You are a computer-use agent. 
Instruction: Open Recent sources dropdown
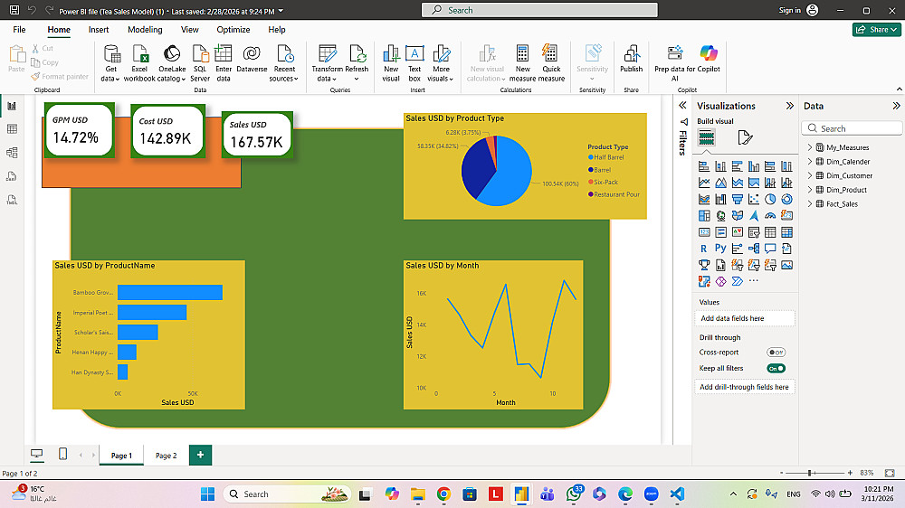coord(284,63)
